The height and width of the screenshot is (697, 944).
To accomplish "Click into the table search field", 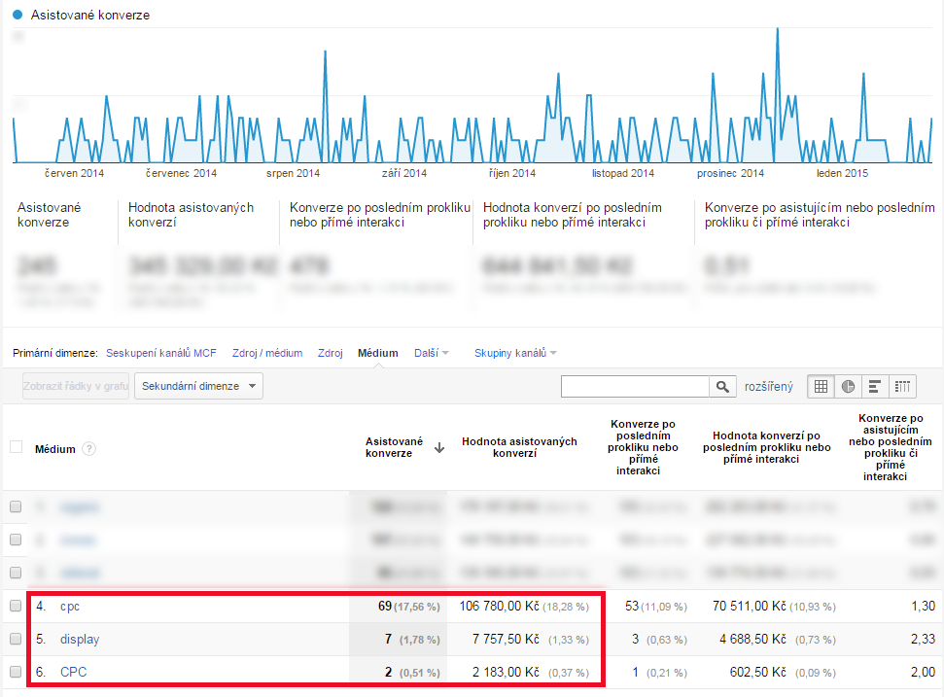I will 635,387.
